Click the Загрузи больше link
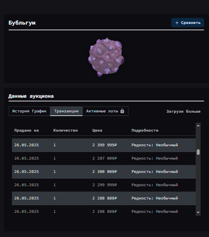Image resolution: width=209 pixels, height=237 pixels. click(x=183, y=111)
